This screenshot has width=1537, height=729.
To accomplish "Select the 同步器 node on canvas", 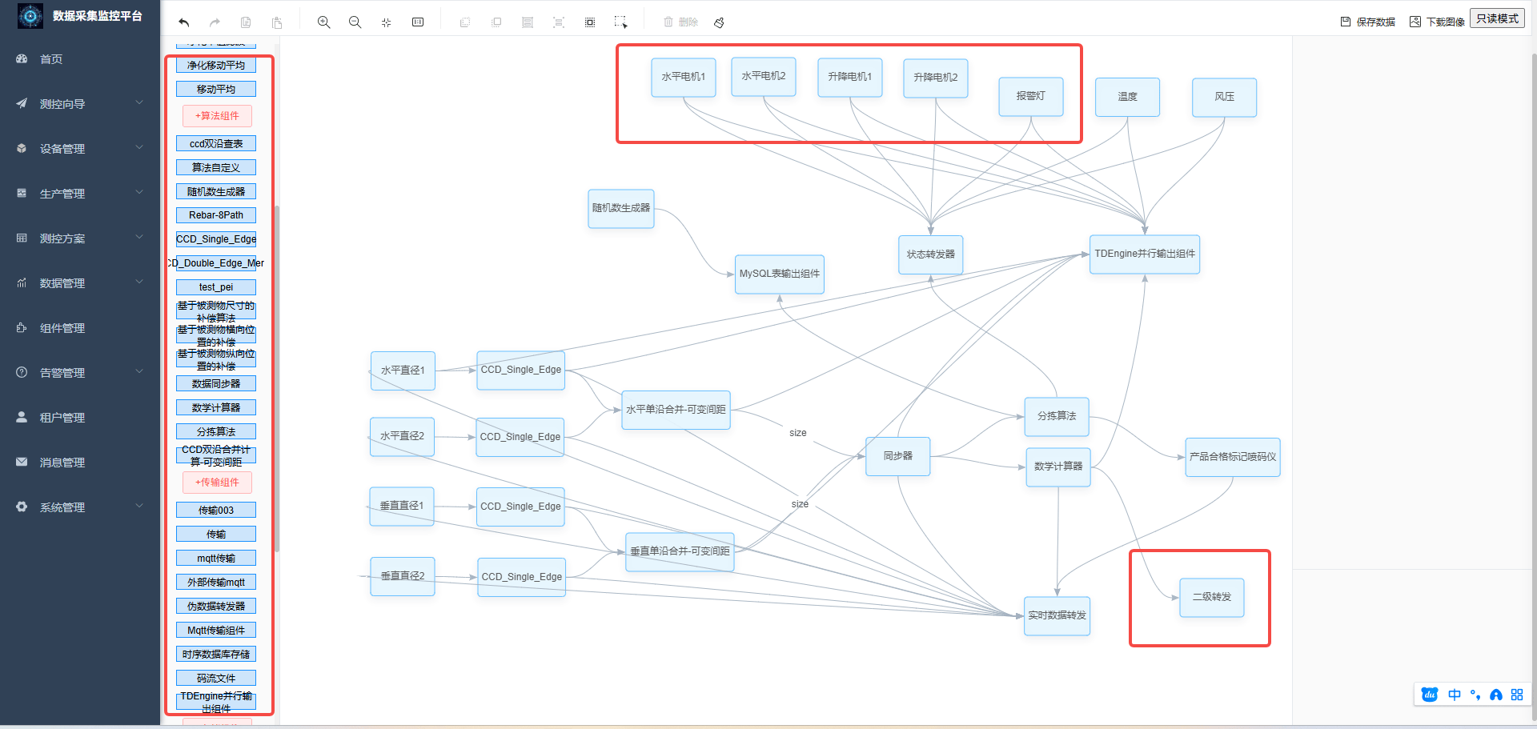I will click(x=897, y=456).
